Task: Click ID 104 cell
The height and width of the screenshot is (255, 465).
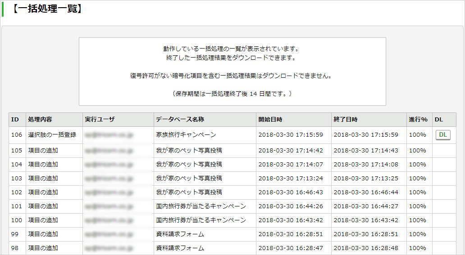Action: coord(17,164)
